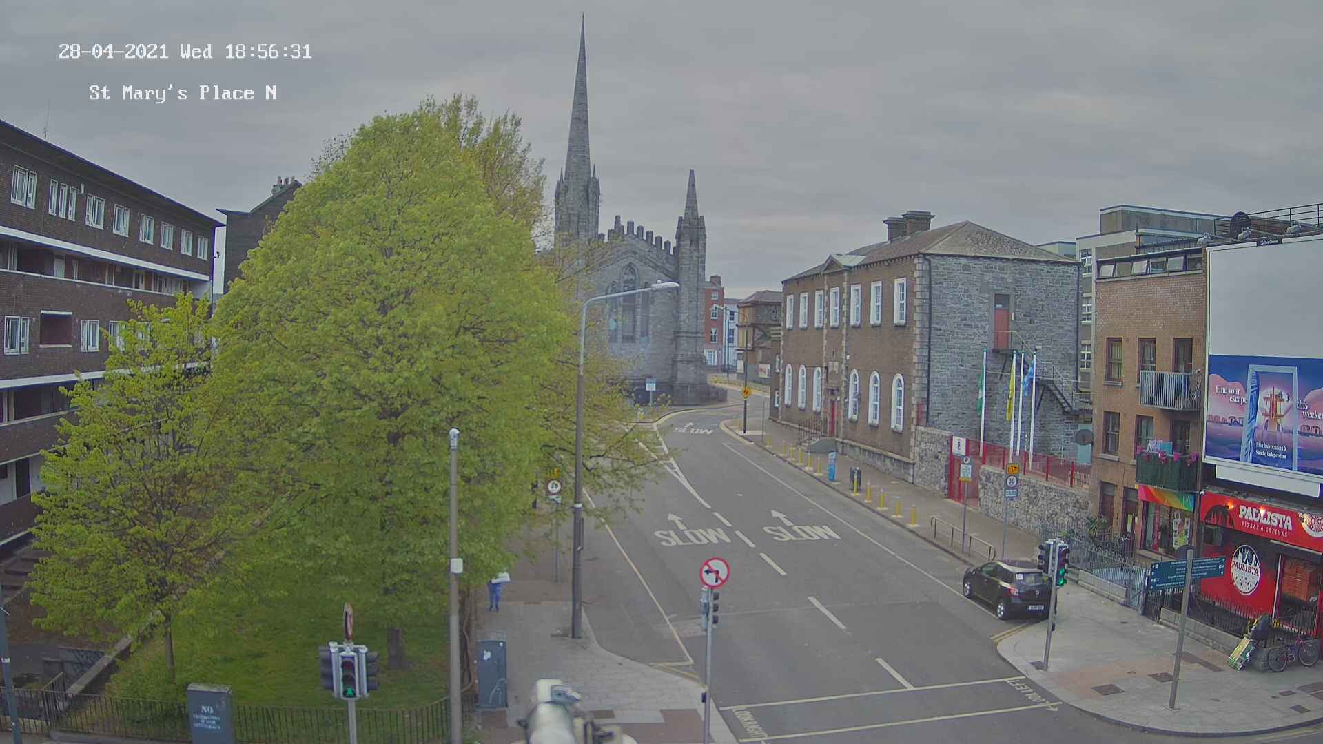Click the bicycle outside Paulista
Screen dimensions: 1323x744
click(x=1293, y=652)
